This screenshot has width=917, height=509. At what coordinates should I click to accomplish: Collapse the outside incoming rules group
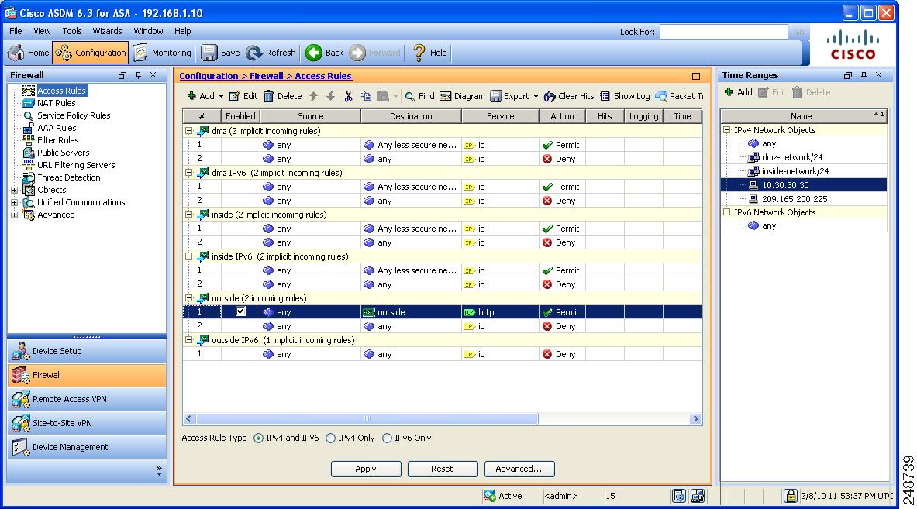[189, 298]
